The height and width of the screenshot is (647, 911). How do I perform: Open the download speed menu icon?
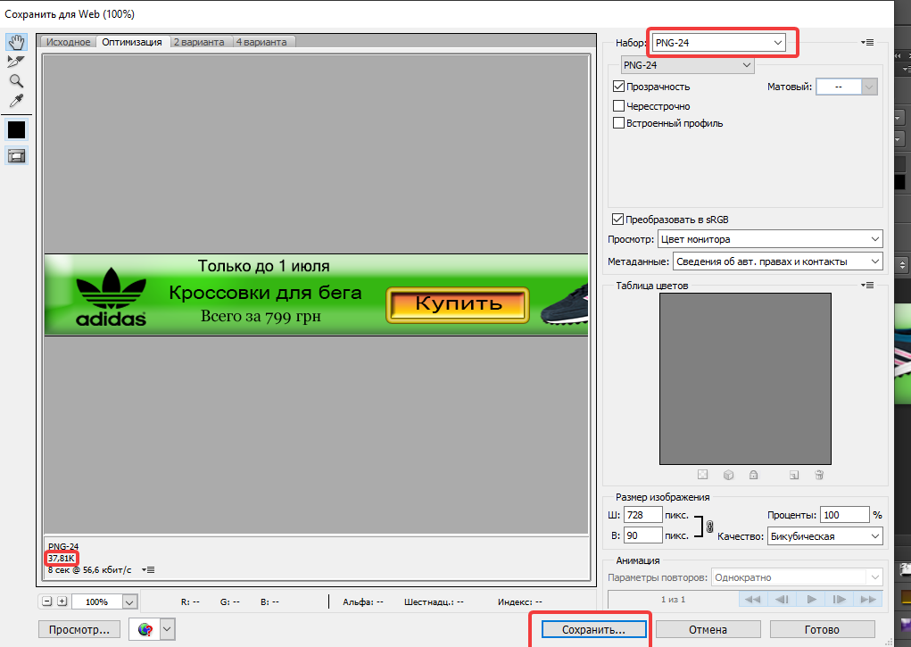point(148,569)
